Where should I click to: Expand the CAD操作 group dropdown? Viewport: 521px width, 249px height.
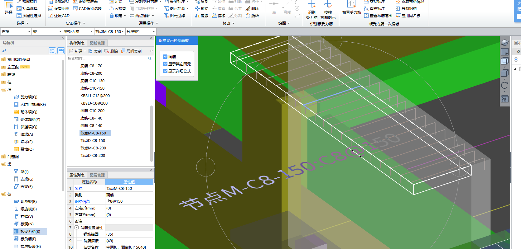pos(84,23)
